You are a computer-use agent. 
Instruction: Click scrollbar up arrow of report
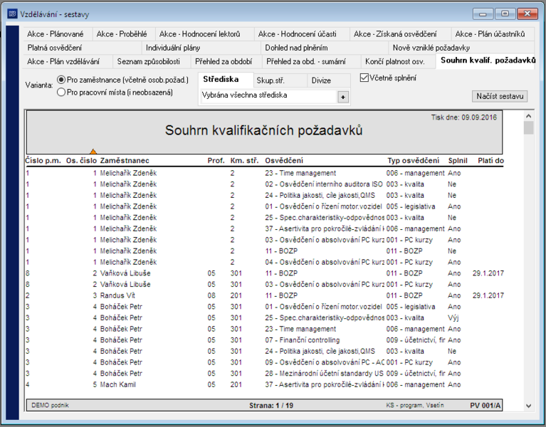tap(529, 116)
